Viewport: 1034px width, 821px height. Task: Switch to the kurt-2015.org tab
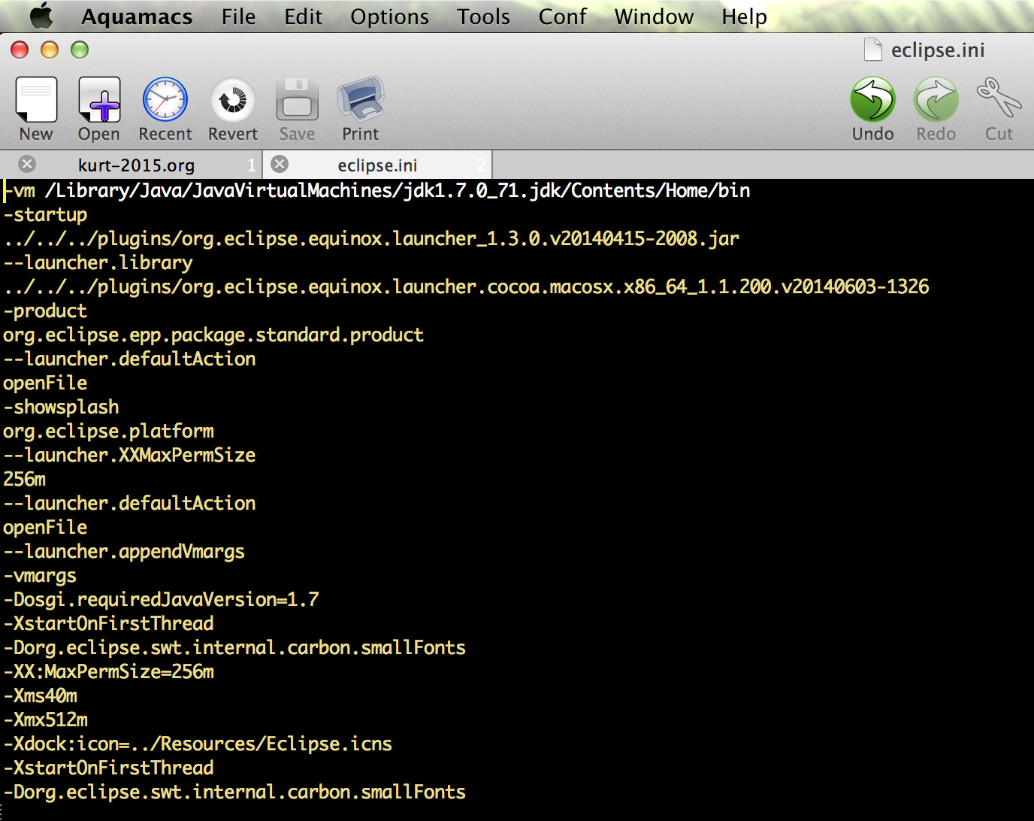[136, 165]
